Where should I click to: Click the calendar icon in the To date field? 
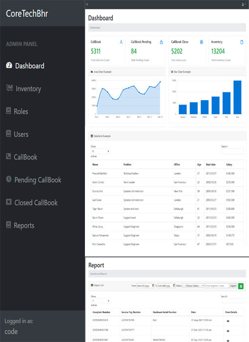click(174, 285)
